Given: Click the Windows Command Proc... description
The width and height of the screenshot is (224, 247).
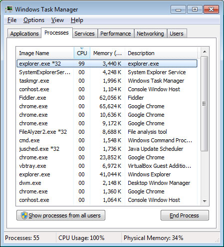Looking at the screenshot, I should (x=160, y=140).
